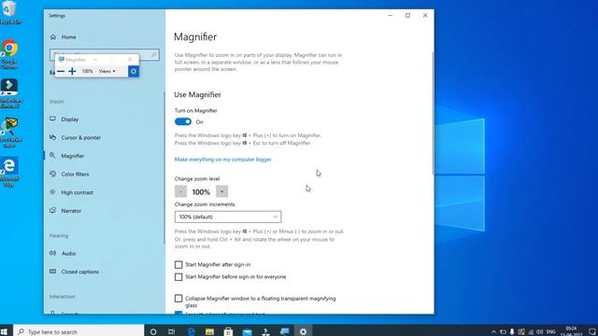Image resolution: width=598 pixels, height=336 pixels.
Task: Click the Magnifier glass sidebar icon
Action: pyautogui.click(x=52, y=156)
